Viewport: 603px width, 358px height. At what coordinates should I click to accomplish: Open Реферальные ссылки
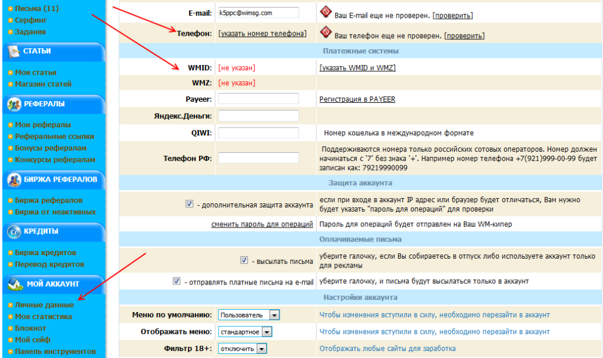pos(54,136)
